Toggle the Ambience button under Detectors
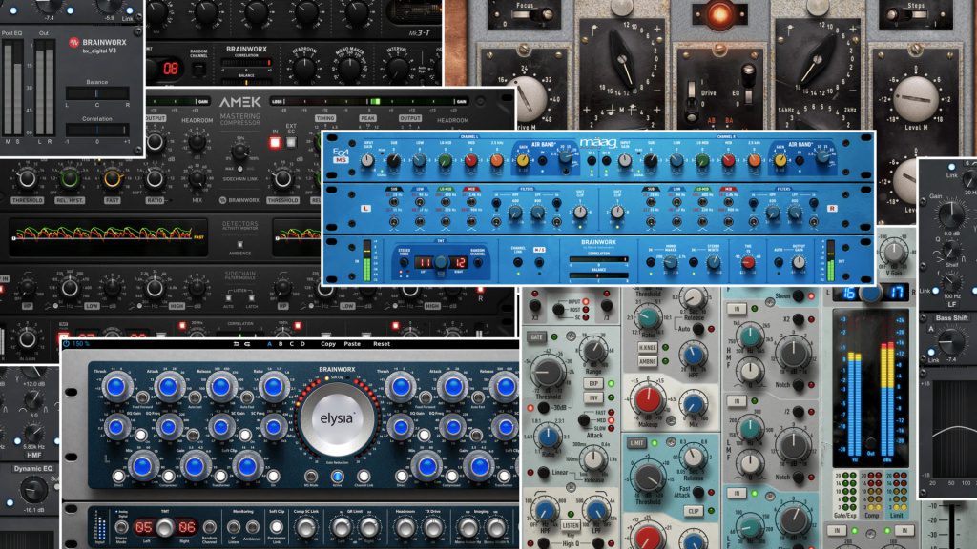 pyautogui.click(x=239, y=245)
